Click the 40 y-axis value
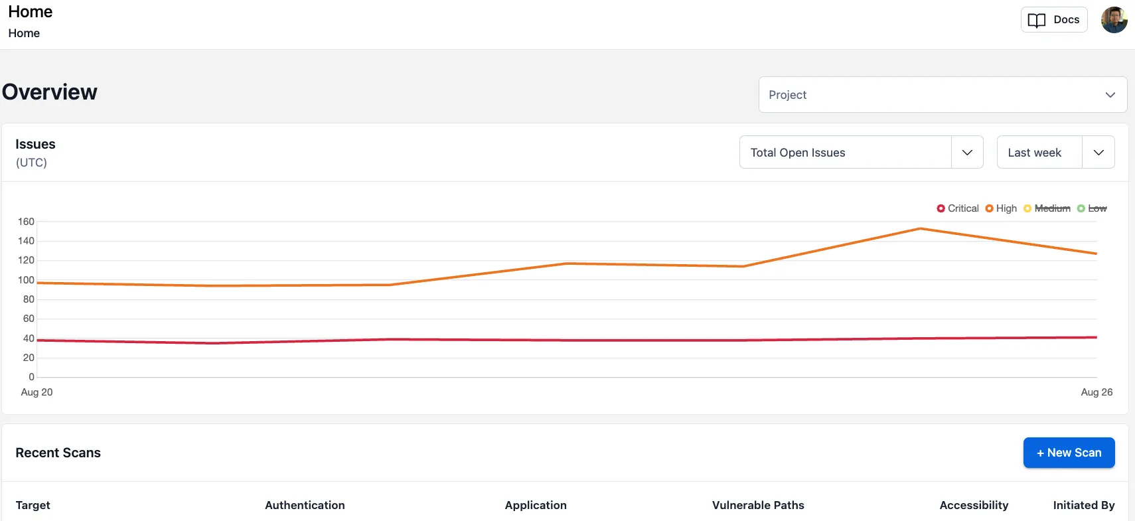The width and height of the screenshot is (1135, 521). (29, 338)
